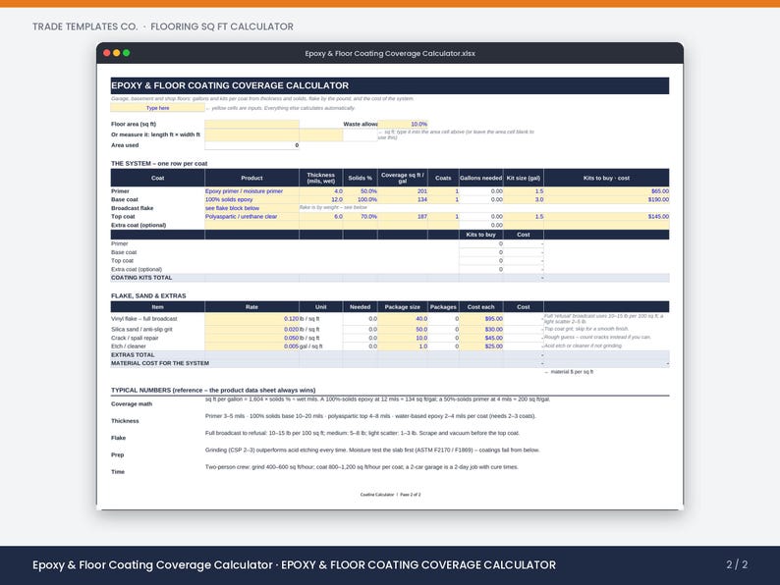780x585 pixels.
Task: Select the Etch / cleaner rate 0.005
Action: (251, 346)
